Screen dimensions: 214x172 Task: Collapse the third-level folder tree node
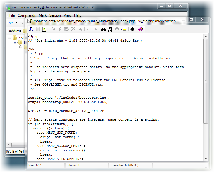[x=20, y=47]
